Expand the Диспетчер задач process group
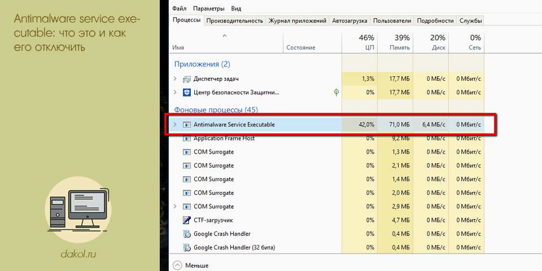 [x=175, y=79]
